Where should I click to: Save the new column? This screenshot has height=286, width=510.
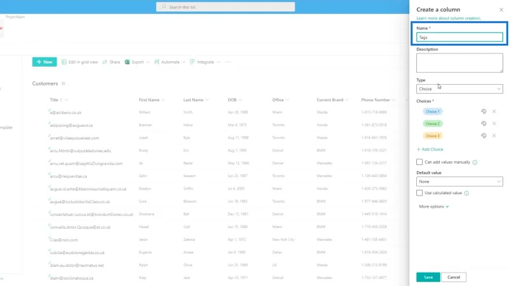pos(428,277)
